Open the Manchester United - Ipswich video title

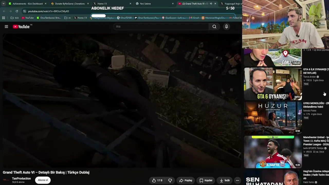pos(316,141)
